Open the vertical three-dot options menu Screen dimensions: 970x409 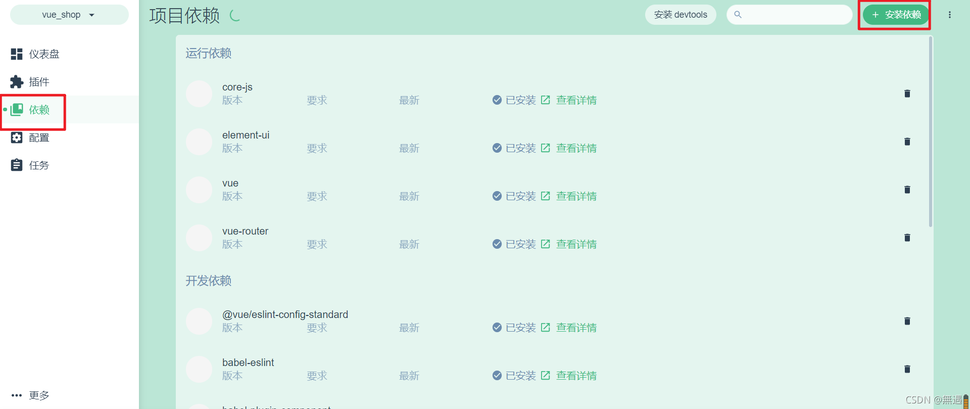[x=950, y=15]
